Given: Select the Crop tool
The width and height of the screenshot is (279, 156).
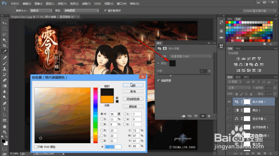Looking at the screenshot, I should (4, 46).
